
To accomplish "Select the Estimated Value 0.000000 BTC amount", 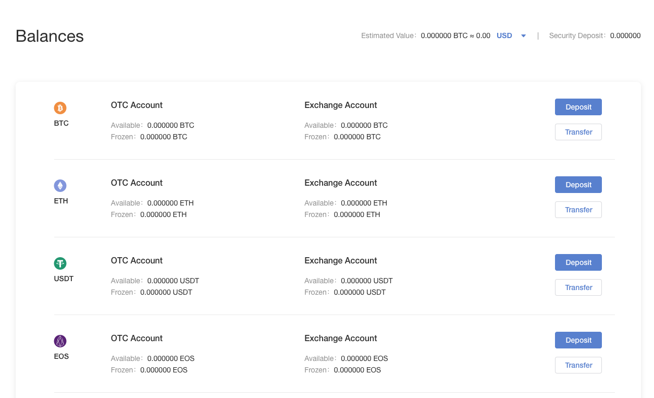I will tap(444, 35).
